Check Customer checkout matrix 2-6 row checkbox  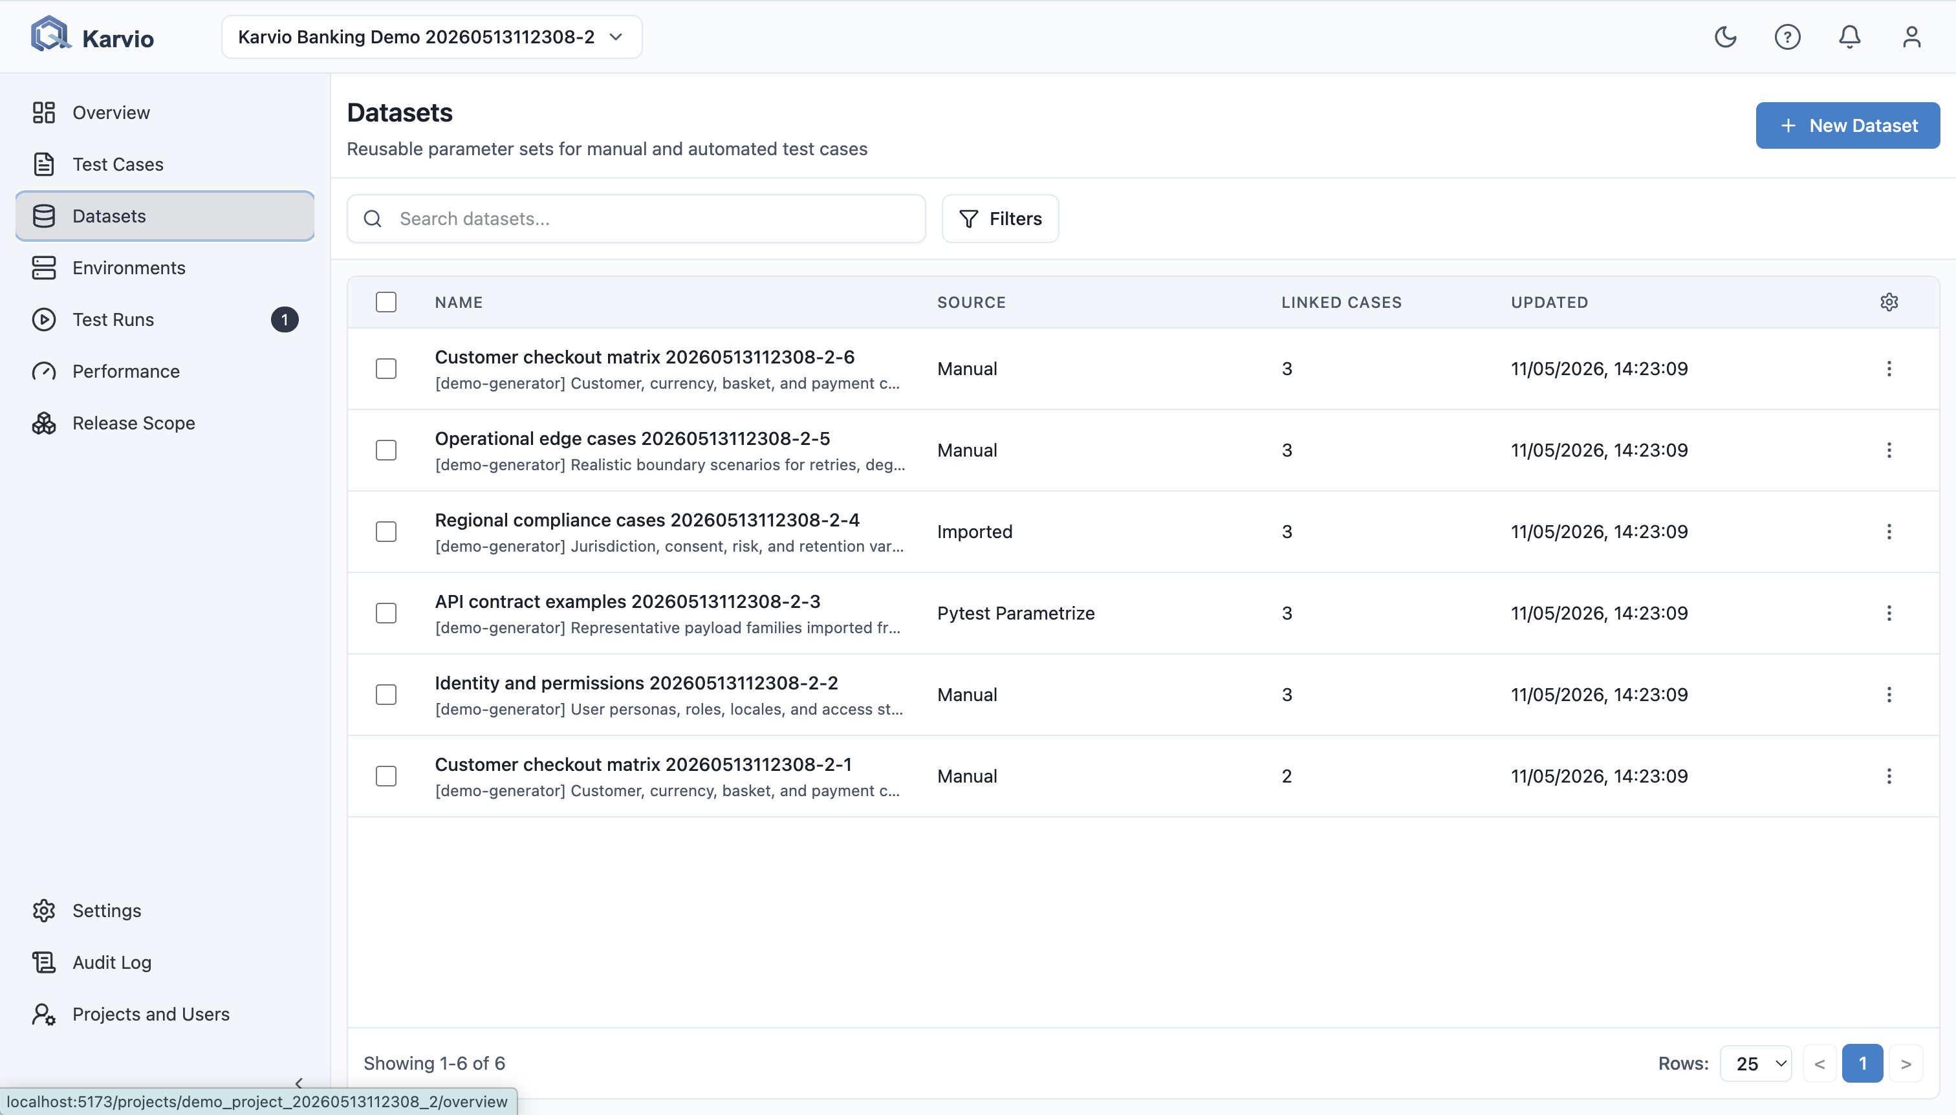[x=386, y=369]
